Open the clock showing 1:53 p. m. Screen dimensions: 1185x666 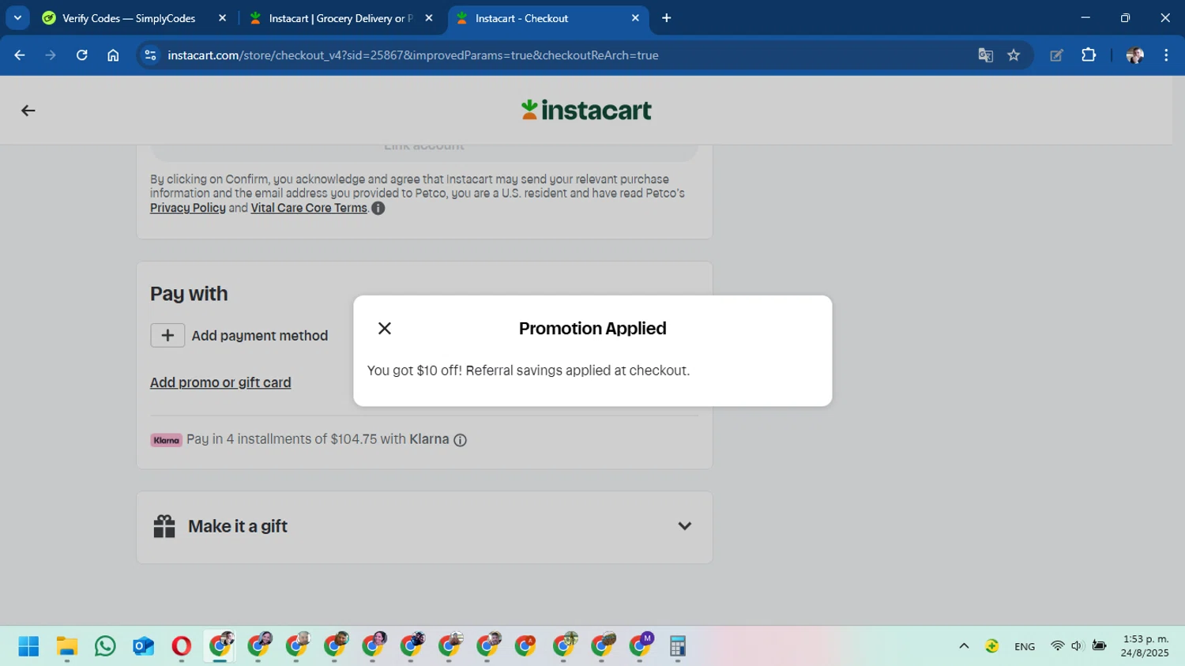pyautogui.click(x=1145, y=646)
